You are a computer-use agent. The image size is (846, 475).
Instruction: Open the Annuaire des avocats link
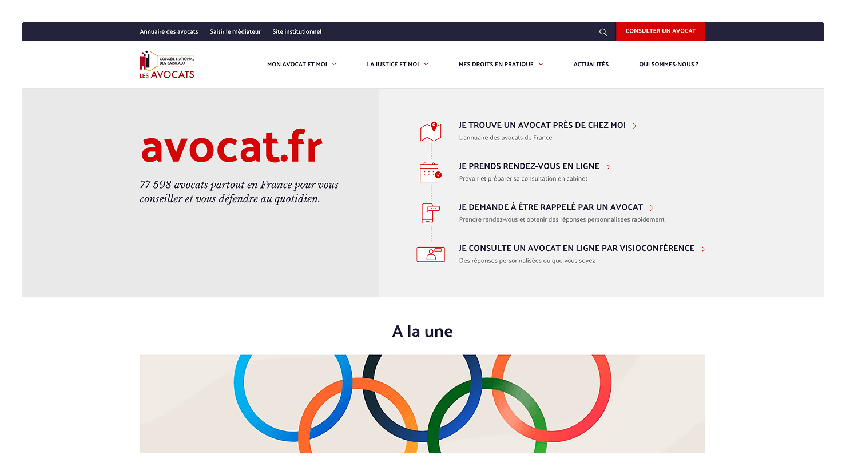click(x=169, y=31)
